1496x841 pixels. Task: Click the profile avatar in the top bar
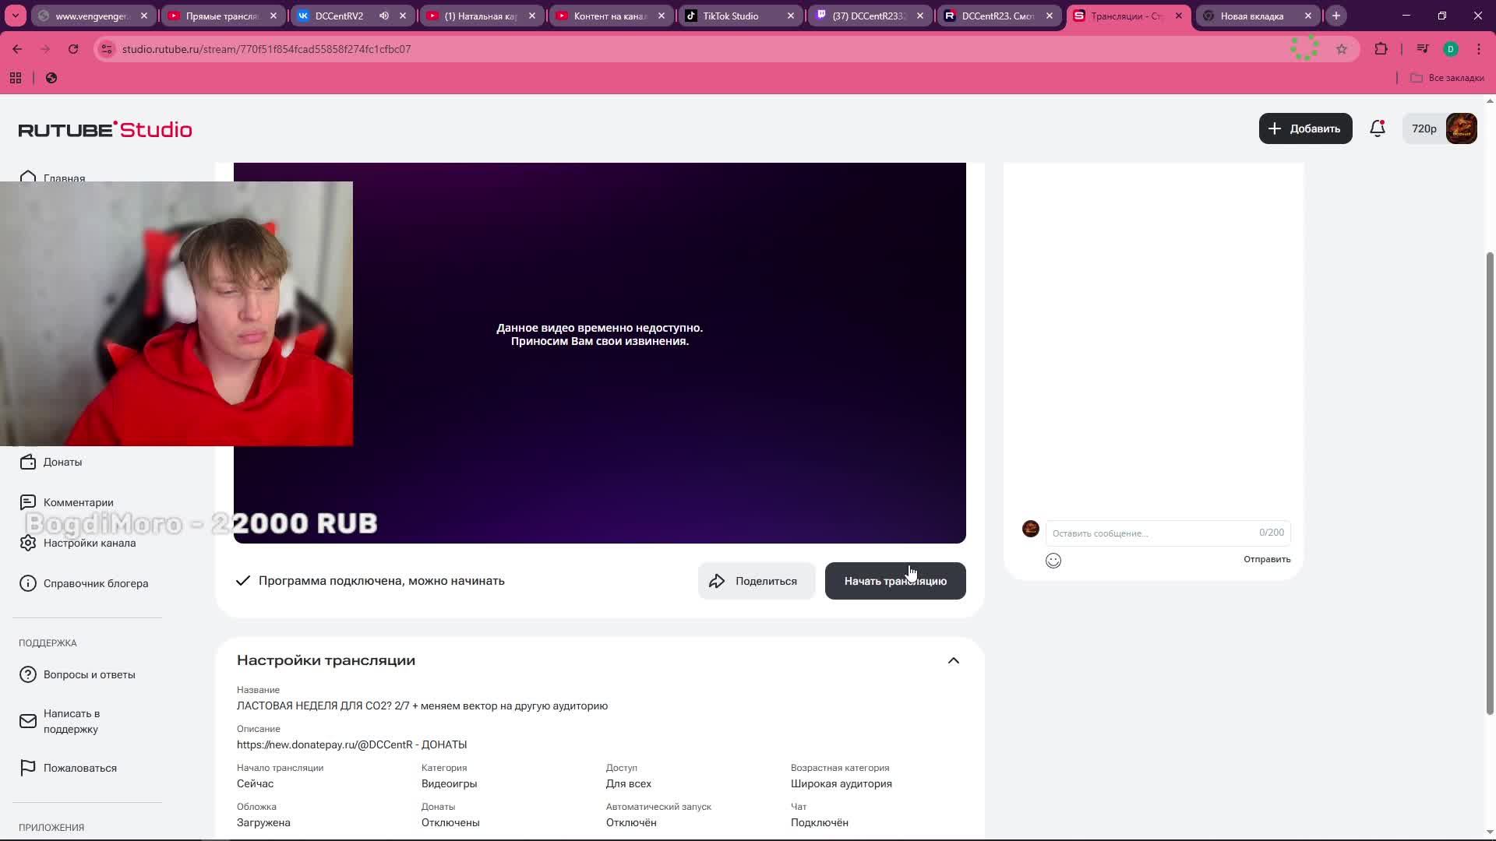(x=1462, y=128)
